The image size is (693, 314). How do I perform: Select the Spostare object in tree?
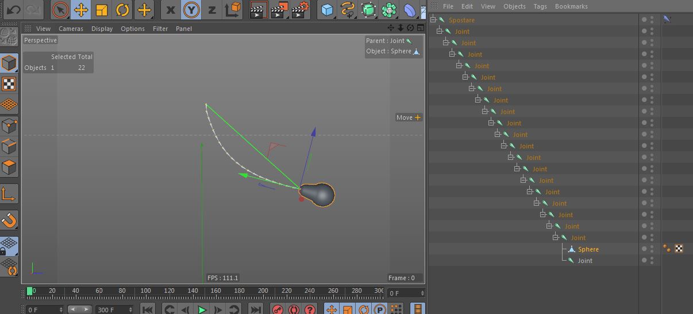point(462,20)
